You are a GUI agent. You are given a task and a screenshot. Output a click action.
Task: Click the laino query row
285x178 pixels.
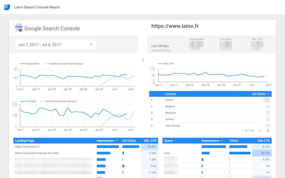[x=217, y=153]
